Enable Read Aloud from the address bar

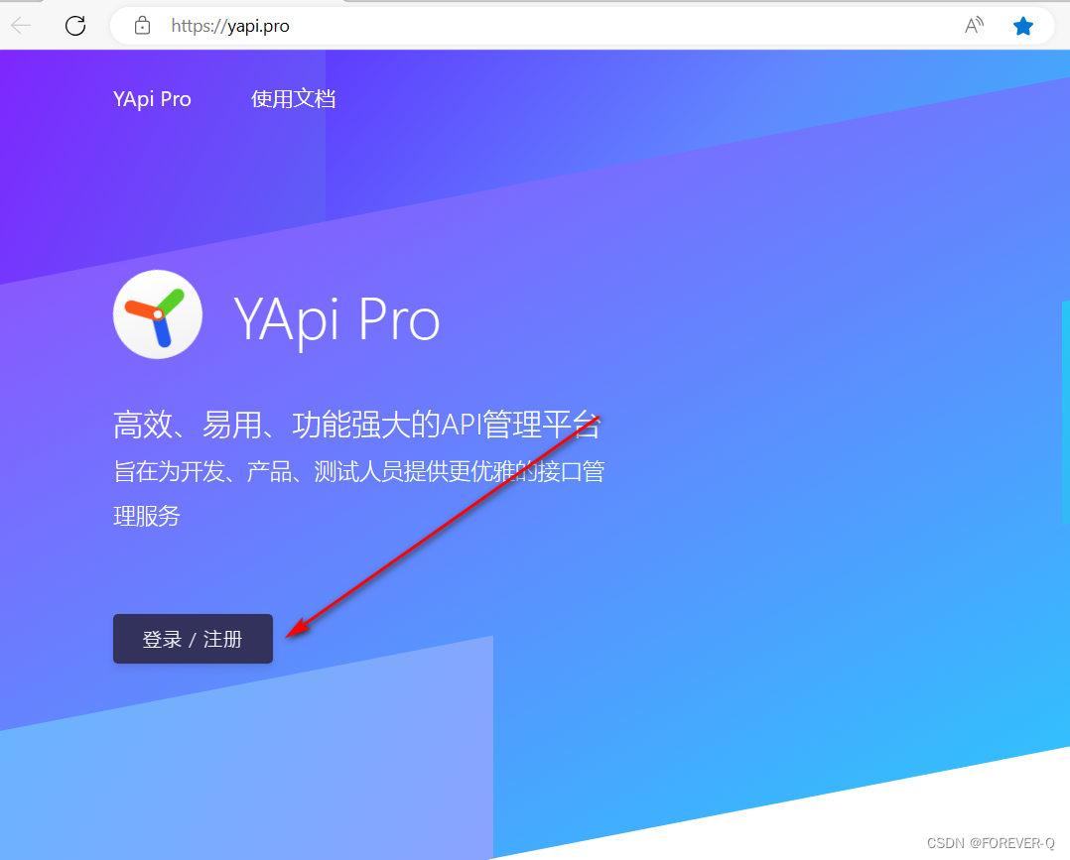[x=974, y=26]
